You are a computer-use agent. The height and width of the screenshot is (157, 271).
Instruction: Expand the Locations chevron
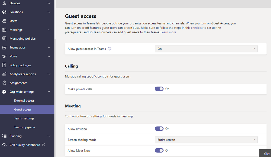click(49, 12)
